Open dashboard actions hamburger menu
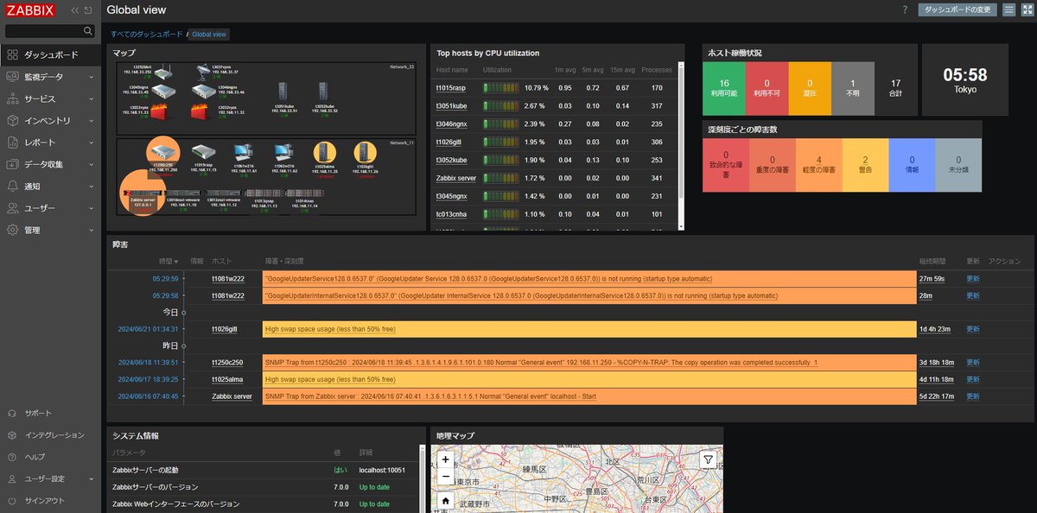This screenshot has width=1037, height=513. 1009,9
